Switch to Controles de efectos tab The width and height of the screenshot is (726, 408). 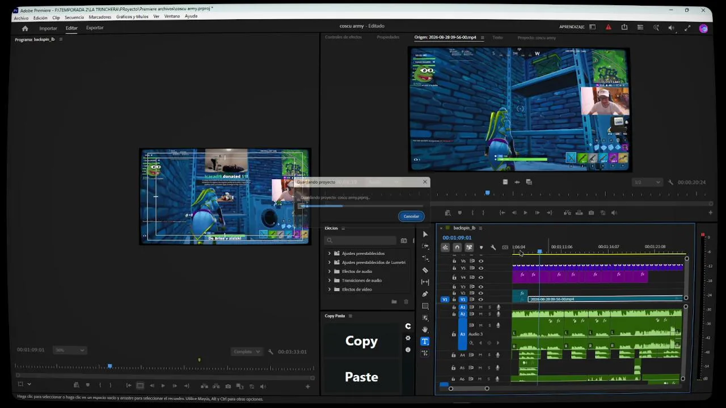343,37
